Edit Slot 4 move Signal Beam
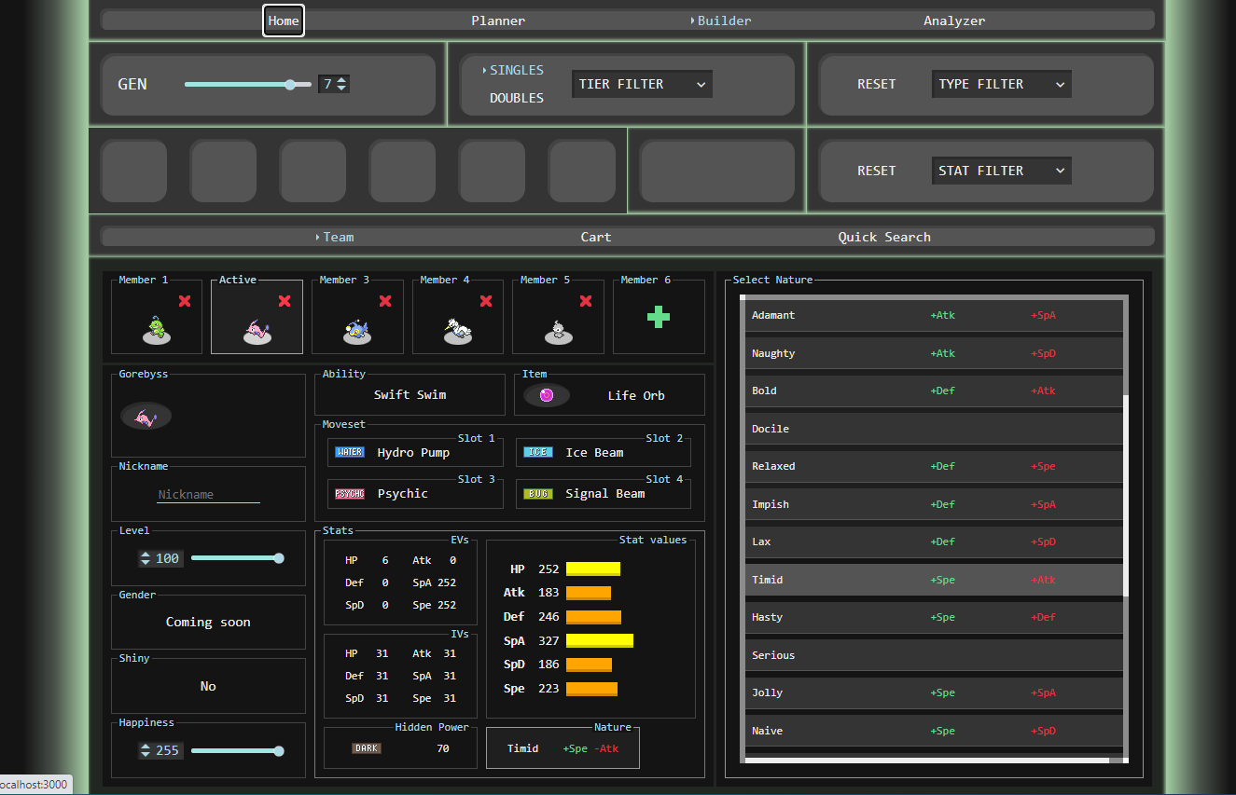 (x=604, y=493)
